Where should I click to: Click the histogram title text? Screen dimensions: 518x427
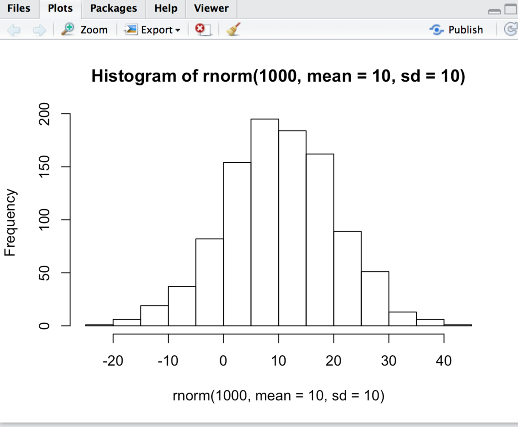pyautogui.click(x=278, y=76)
